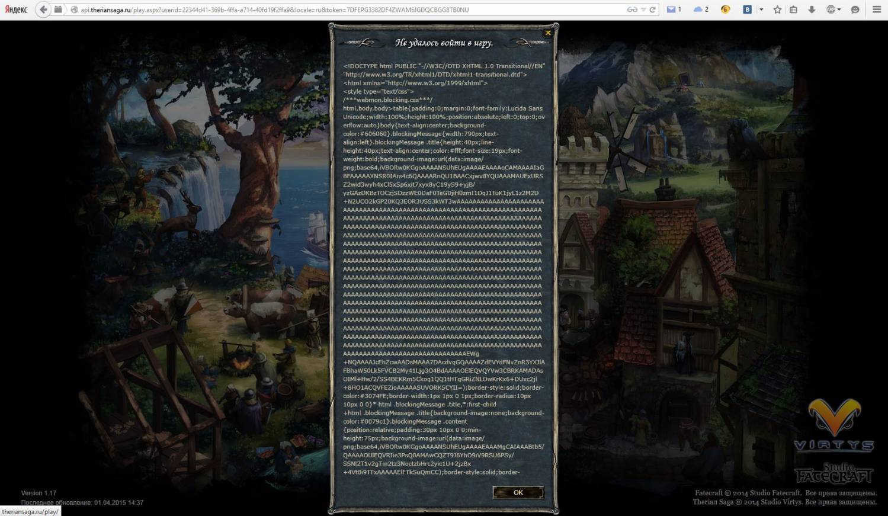Viewport: 888px width, 516px height.
Task: Open the Yandex tabs panel icon beside back arrow
Action: point(58,9)
